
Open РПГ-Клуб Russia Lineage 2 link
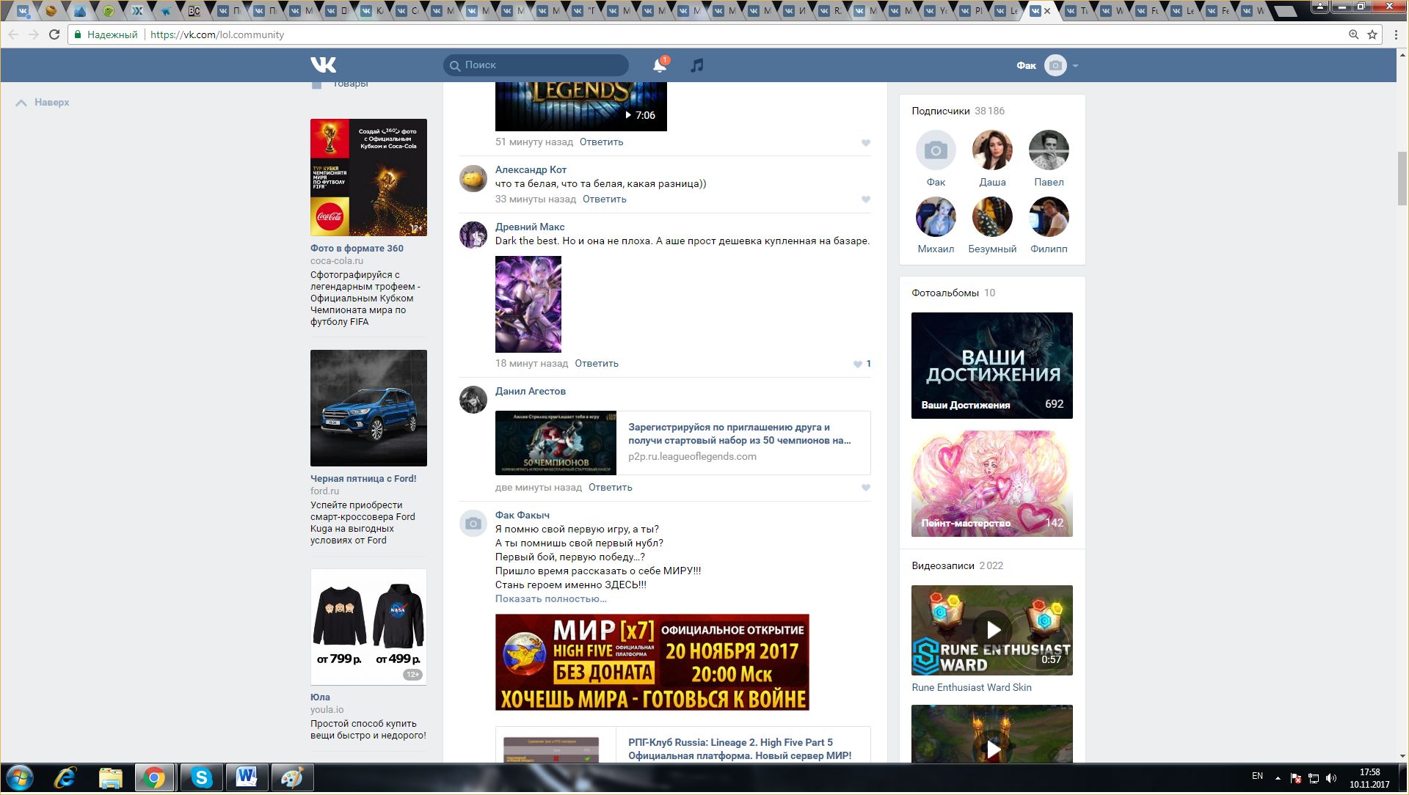tap(740, 749)
